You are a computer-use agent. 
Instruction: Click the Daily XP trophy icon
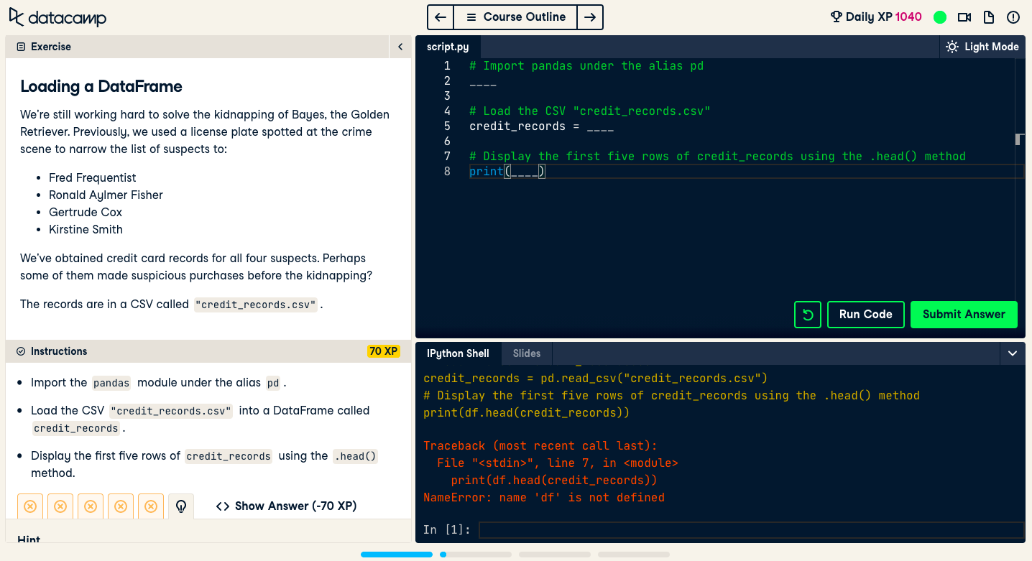[x=836, y=16]
